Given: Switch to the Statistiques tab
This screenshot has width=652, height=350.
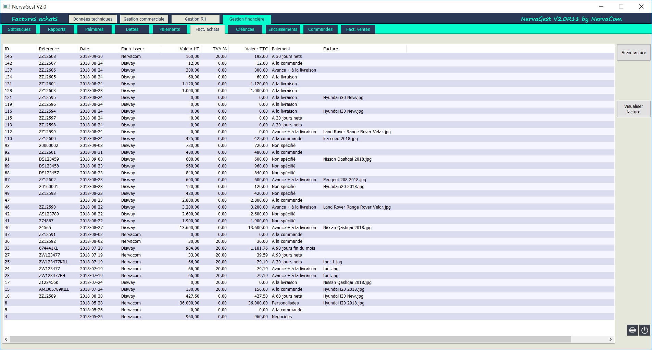Looking at the screenshot, I should coord(19,29).
